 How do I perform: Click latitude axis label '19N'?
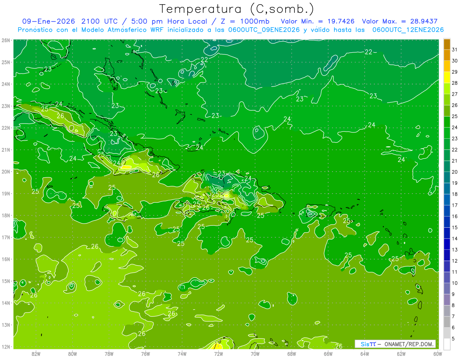point(6,194)
